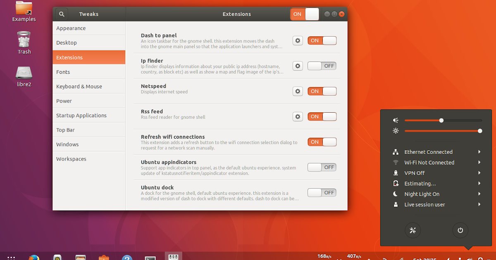496x260 pixels.
Task: Open Rss feed settings gear
Action: point(298,116)
